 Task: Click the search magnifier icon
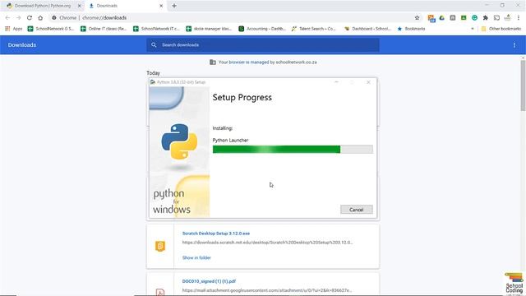154,45
